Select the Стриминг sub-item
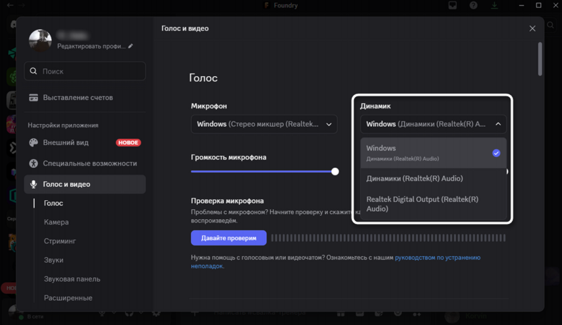562x325 pixels. point(60,241)
